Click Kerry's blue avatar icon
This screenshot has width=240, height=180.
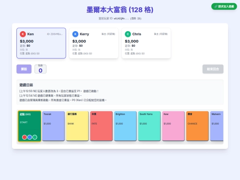point(75,34)
